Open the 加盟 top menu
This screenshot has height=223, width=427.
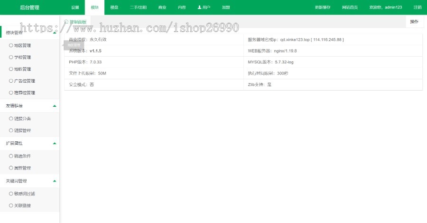[226, 8]
